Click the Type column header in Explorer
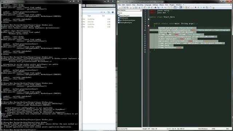 (89, 16)
